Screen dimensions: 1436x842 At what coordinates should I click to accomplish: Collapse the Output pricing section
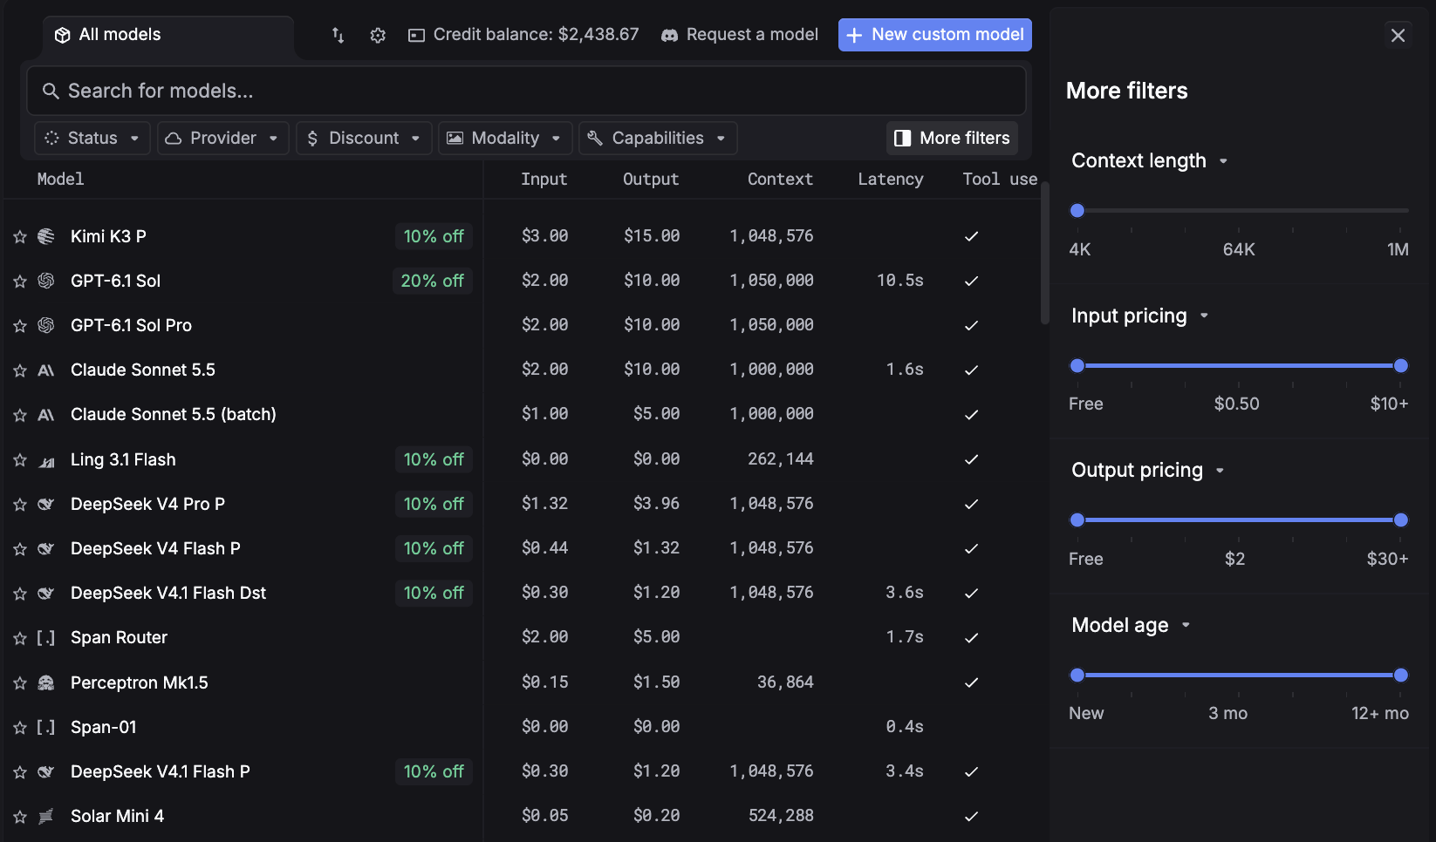coord(1147,470)
